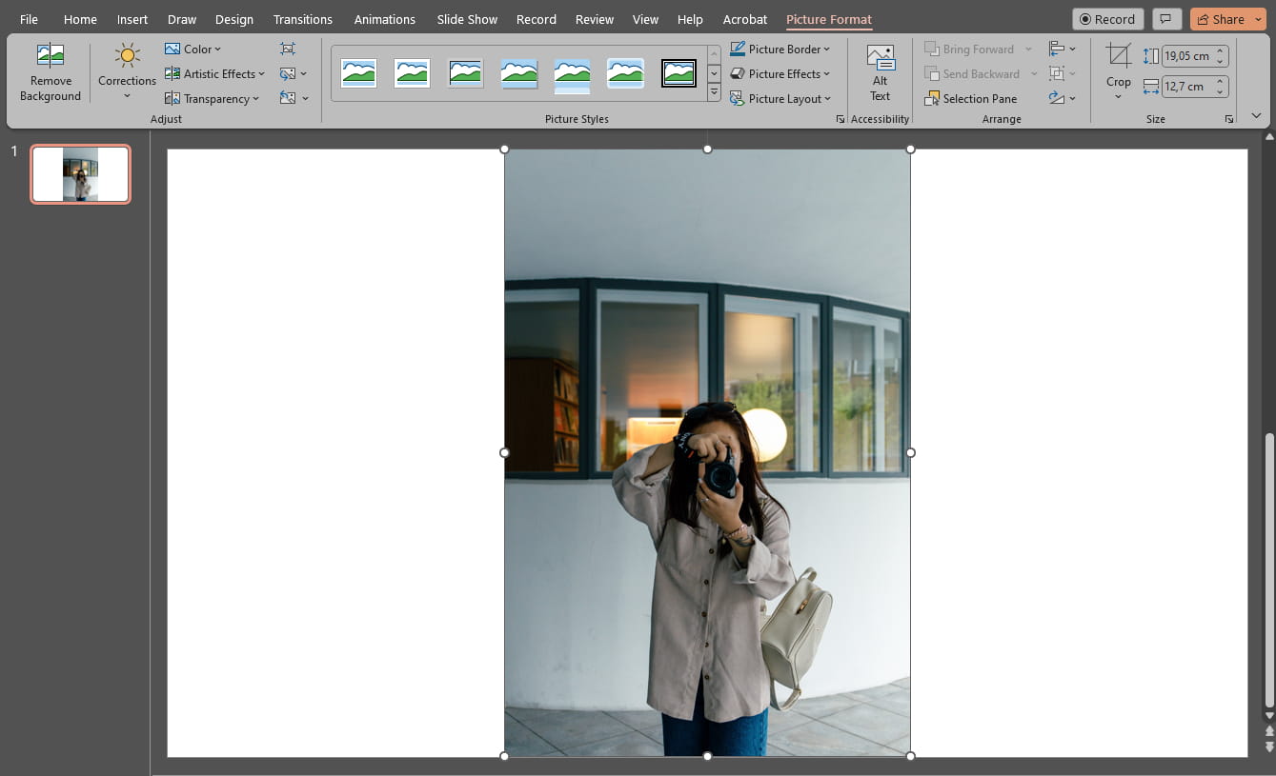Collapse the ribbon with the chevron
Screen dimensions: 1276x776
(x=1256, y=115)
